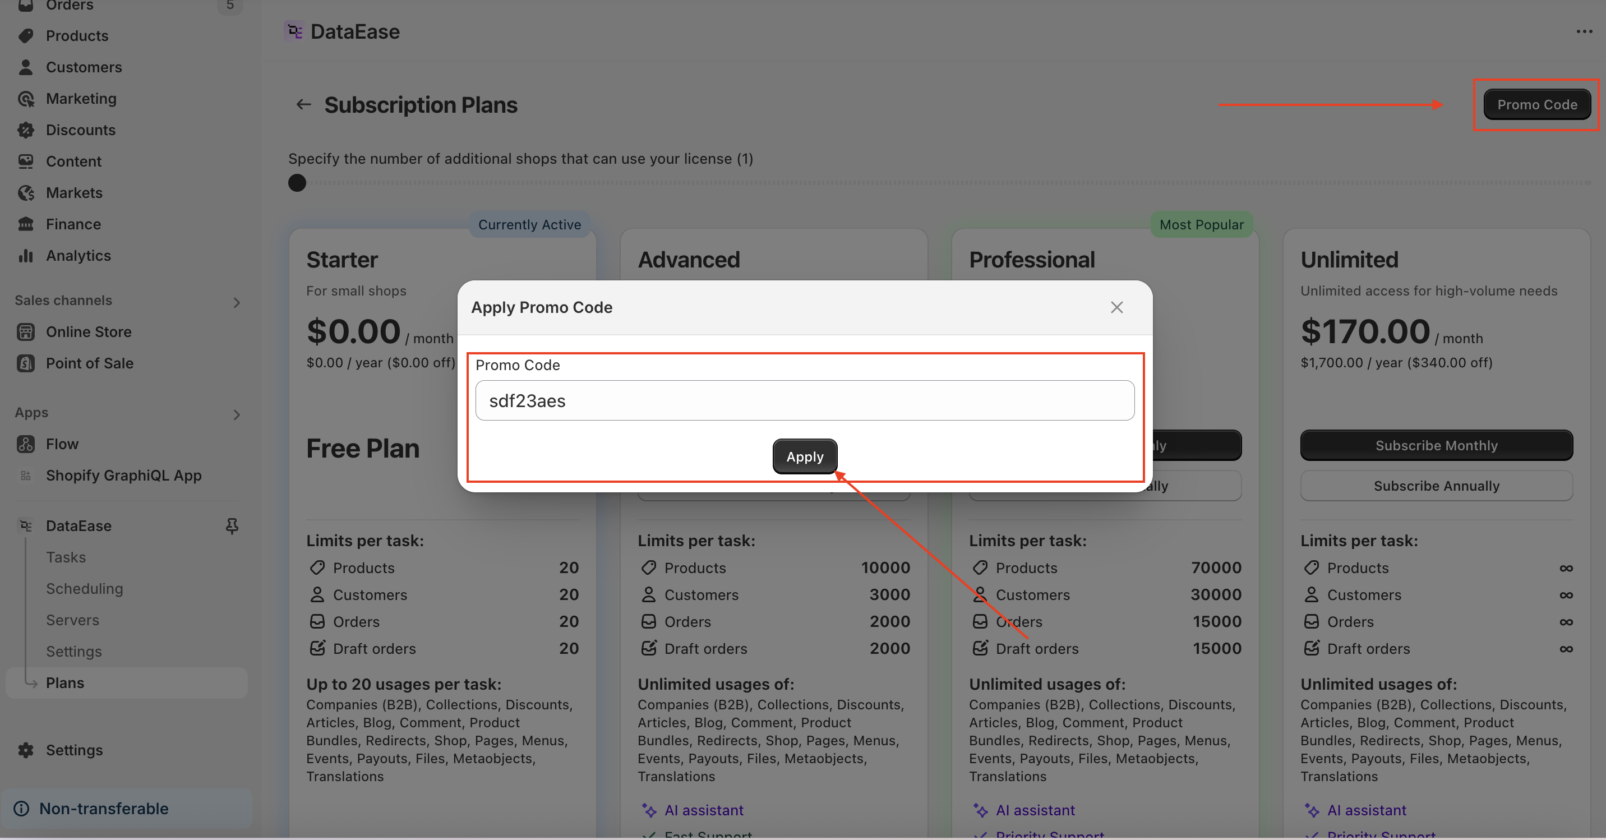The width and height of the screenshot is (1606, 840).
Task: Click the Starter plan title
Action: coord(341,260)
